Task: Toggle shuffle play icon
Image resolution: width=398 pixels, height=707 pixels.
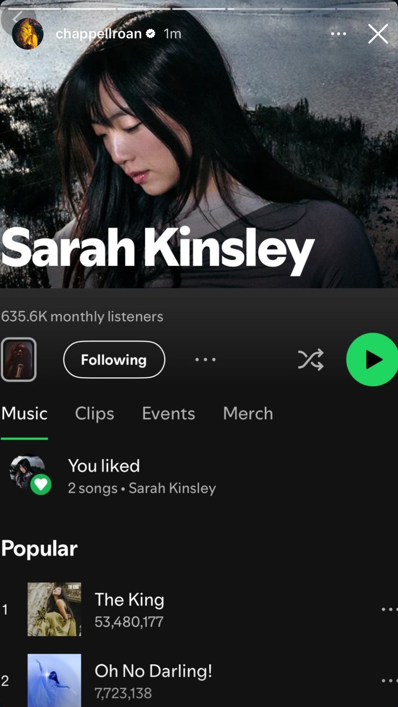Action: [x=311, y=359]
